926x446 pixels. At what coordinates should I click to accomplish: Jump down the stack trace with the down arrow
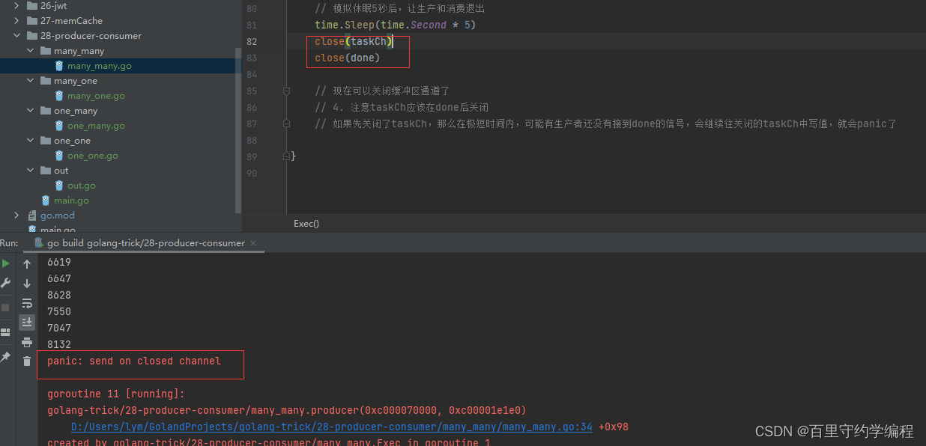click(27, 284)
